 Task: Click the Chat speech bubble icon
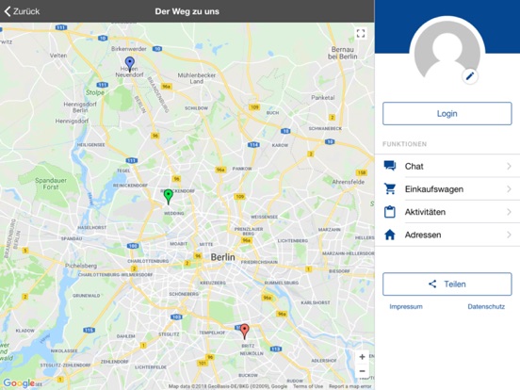click(x=390, y=166)
